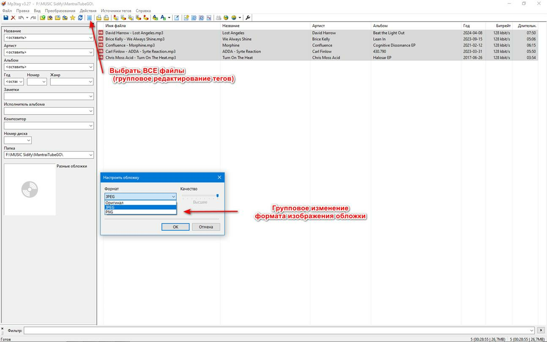The image size is (547, 342).
Task: Close the filter bar with small x
Action: coord(2,328)
